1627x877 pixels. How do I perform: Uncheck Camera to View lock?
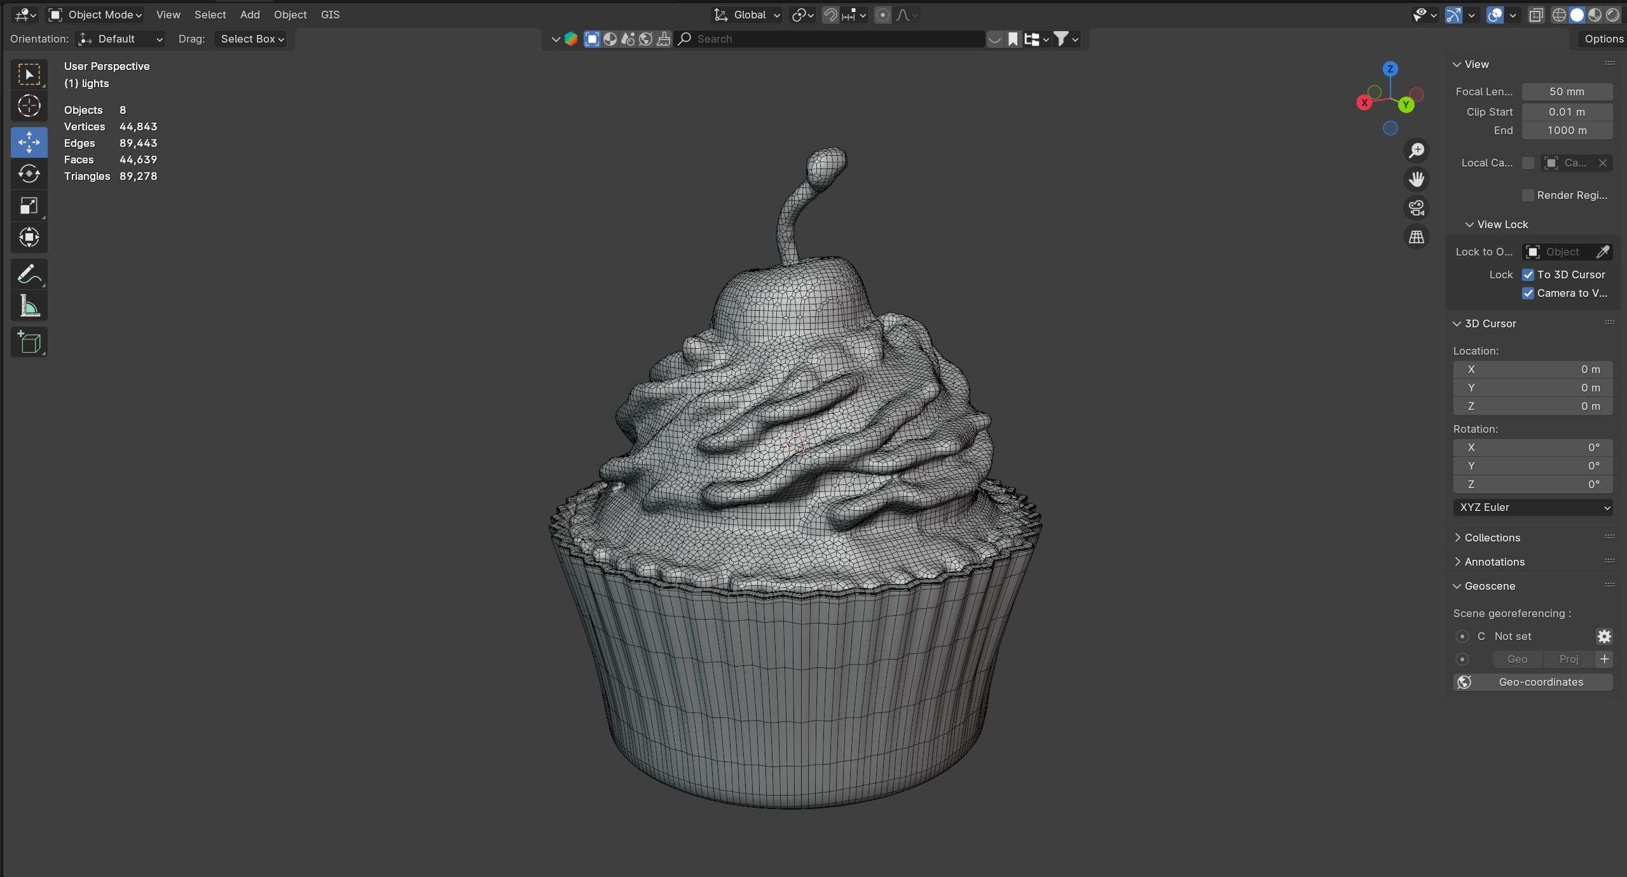(x=1528, y=293)
